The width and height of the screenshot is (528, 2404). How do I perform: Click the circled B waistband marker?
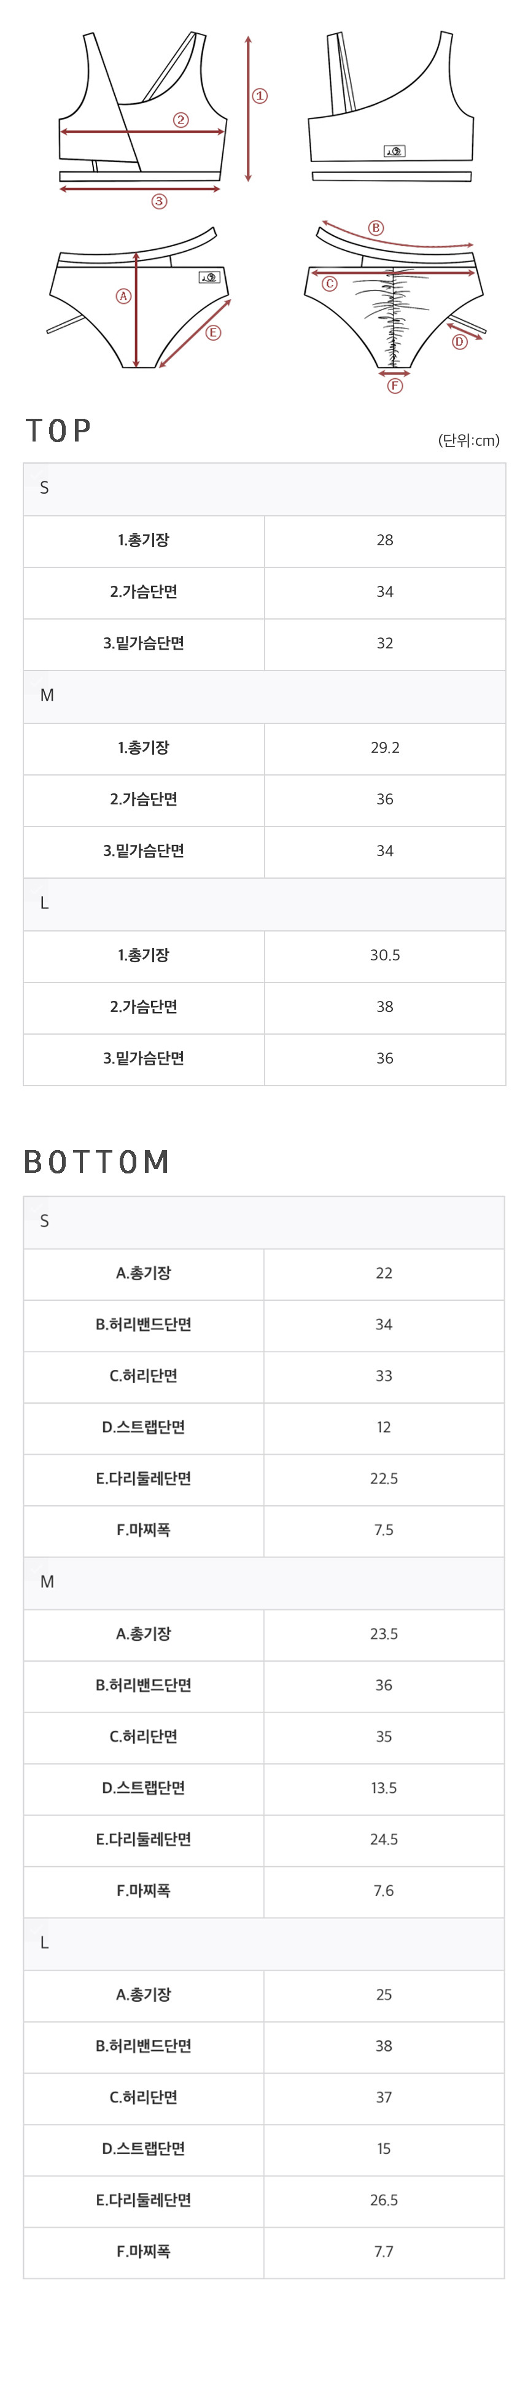pyautogui.click(x=376, y=228)
